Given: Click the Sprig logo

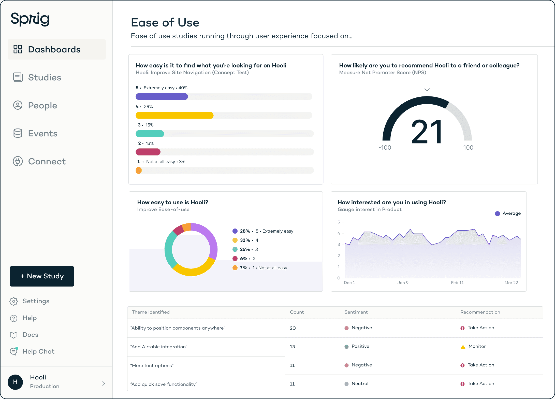Looking at the screenshot, I should point(30,19).
